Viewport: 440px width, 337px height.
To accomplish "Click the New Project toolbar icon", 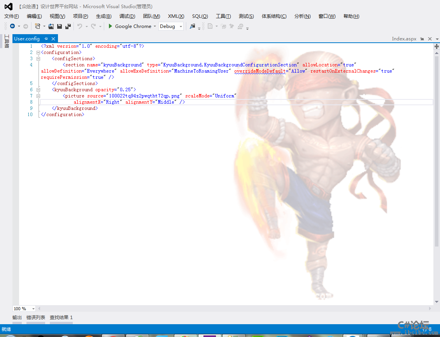I will coord(38,26).
